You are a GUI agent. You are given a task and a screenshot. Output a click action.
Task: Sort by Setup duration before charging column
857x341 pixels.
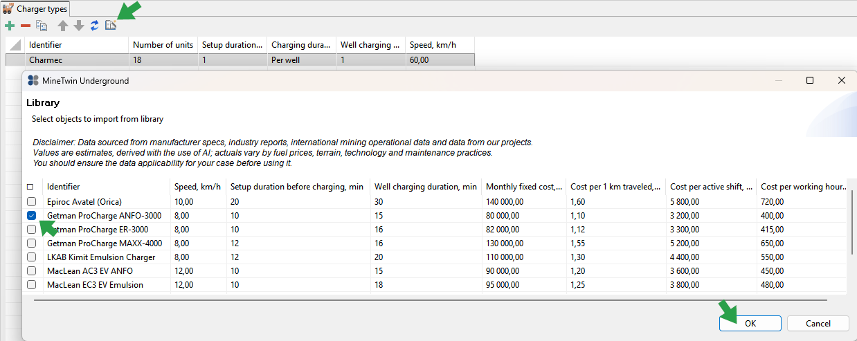(x=298, y=187)
